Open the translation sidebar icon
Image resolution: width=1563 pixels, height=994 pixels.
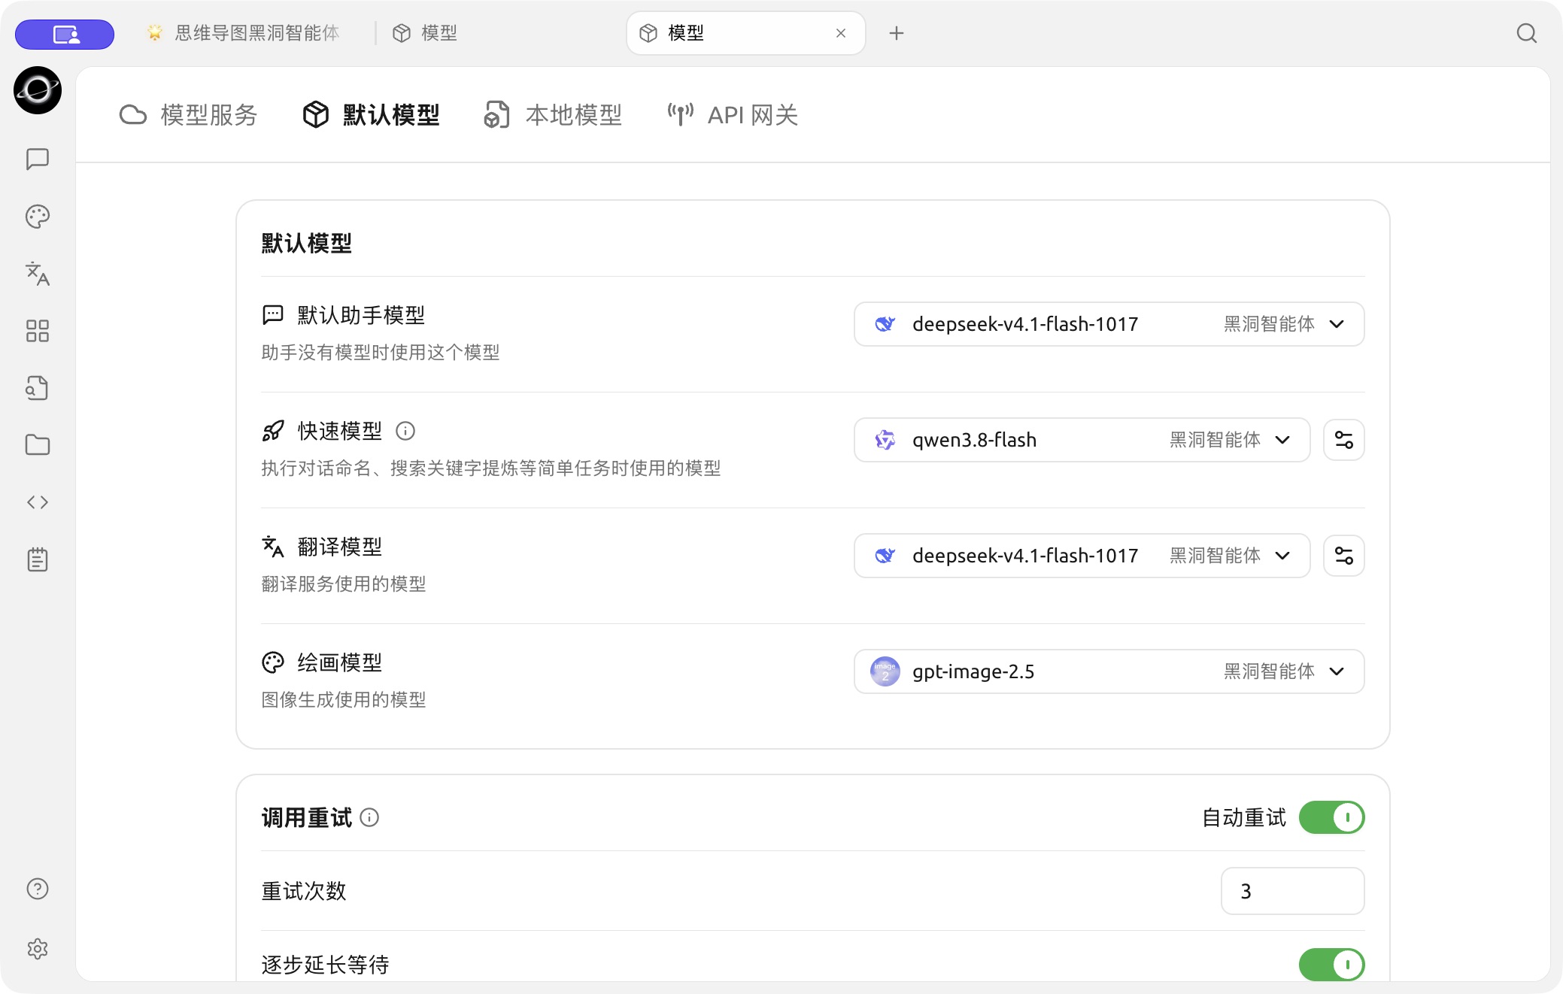(x=38, y=274)
